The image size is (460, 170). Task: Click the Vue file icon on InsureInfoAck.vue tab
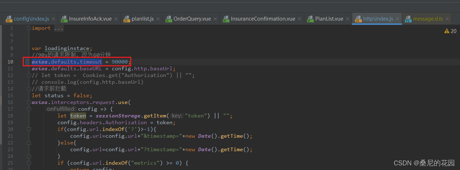pos(64,19)
